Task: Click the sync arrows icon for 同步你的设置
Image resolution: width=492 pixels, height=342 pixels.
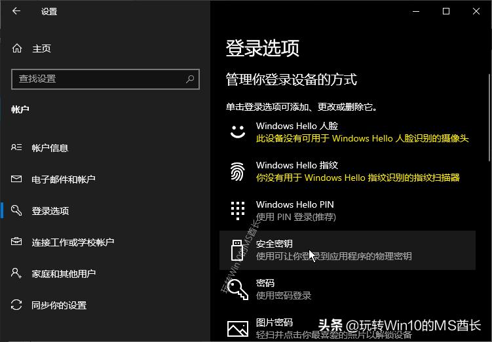Action: click(x=16, y=305)
